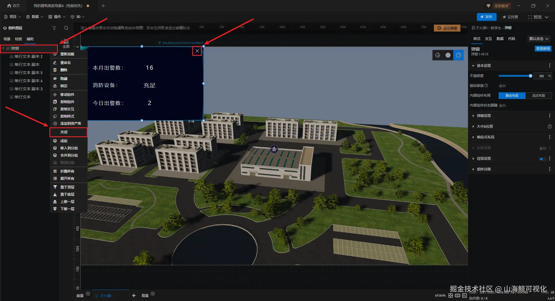Screen dimensions: 555x301
Task: Click the 发布 publish button
Action: click(486, 17)
